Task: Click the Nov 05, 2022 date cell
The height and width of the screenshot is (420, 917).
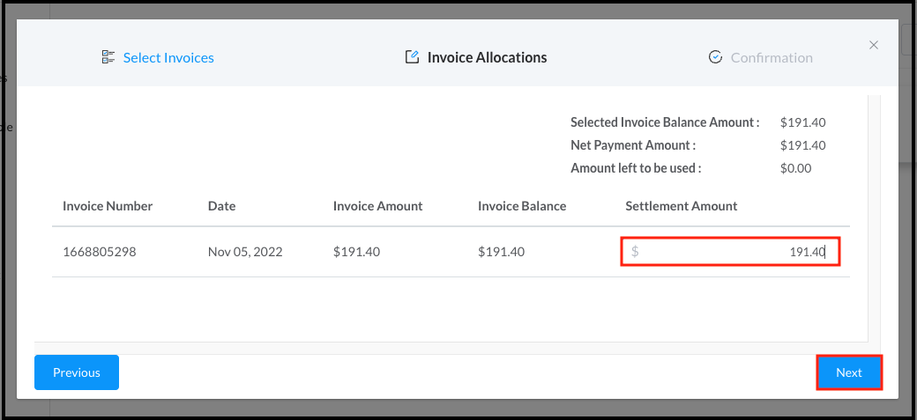Action: 244,252
